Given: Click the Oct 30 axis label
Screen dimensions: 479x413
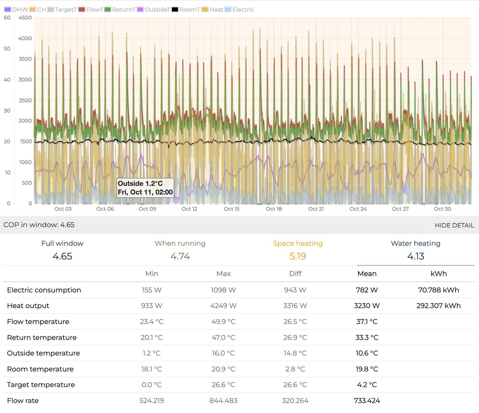Looking at the screenshot, I should 442,209.
